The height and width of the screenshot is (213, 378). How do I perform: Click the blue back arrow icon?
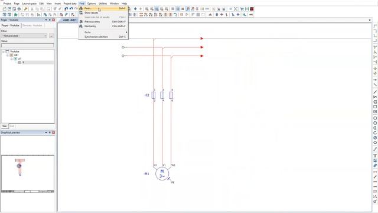tap(135, 9)
